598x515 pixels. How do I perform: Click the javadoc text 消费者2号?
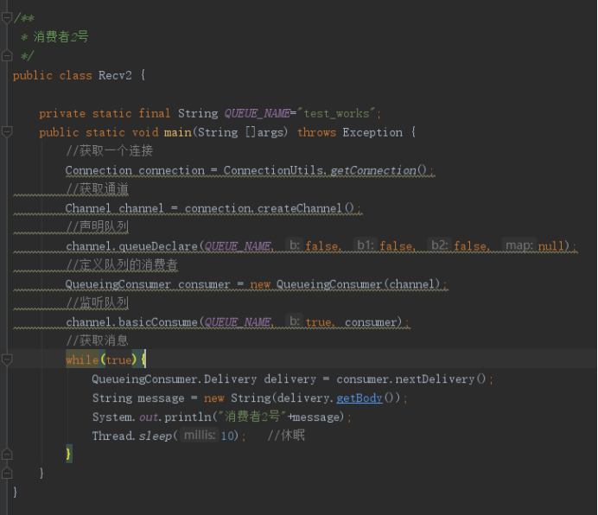coord(61,36)
